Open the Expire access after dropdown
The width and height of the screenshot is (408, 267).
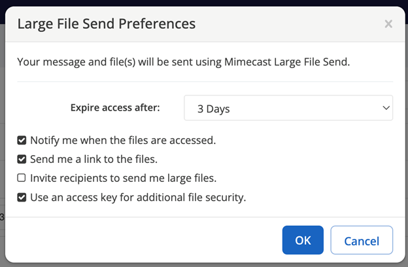288,109
